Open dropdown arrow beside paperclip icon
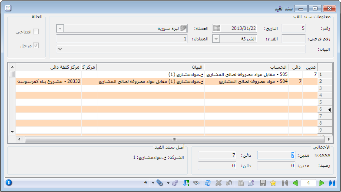This screenshot has width=341, height=192. 153,183
